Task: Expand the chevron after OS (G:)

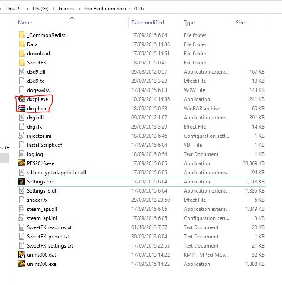Action: tap(54, 9)
